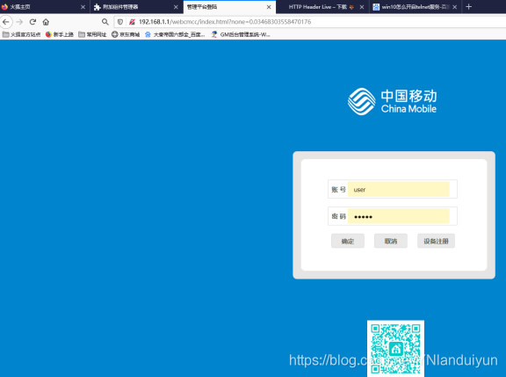Click the China Mobile logo

pyautogui.click(x=392, y=101)
